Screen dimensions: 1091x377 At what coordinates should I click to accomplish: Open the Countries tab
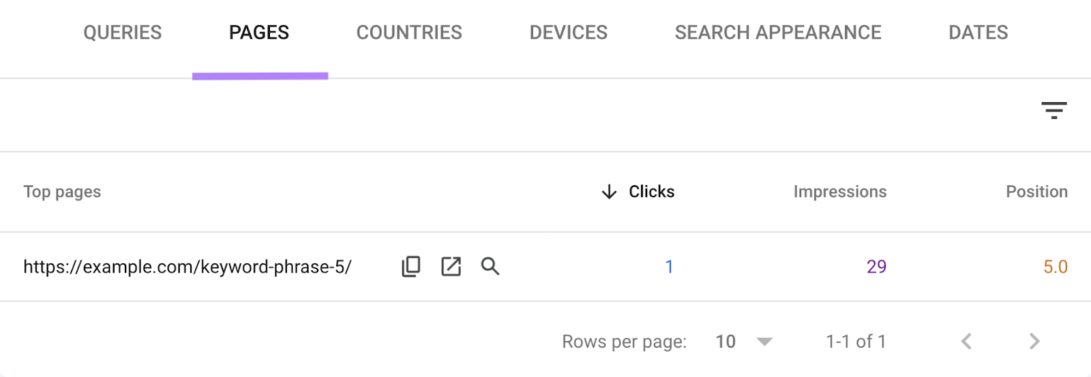tap(409, 32)
